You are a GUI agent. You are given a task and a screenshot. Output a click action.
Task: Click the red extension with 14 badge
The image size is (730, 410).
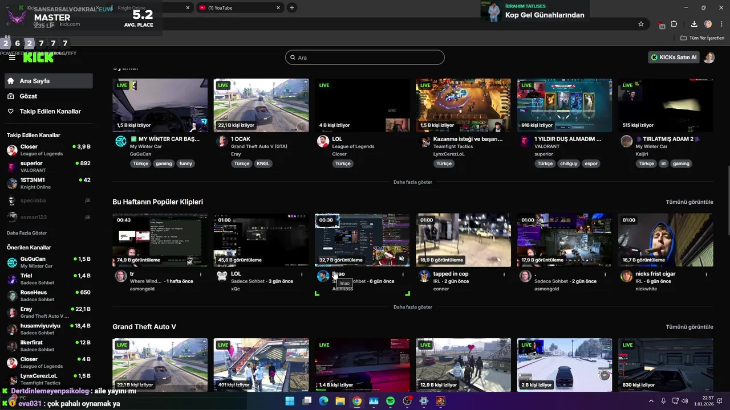click(x=661, y=24)
